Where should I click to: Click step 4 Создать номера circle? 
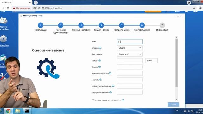click(101, 25)
